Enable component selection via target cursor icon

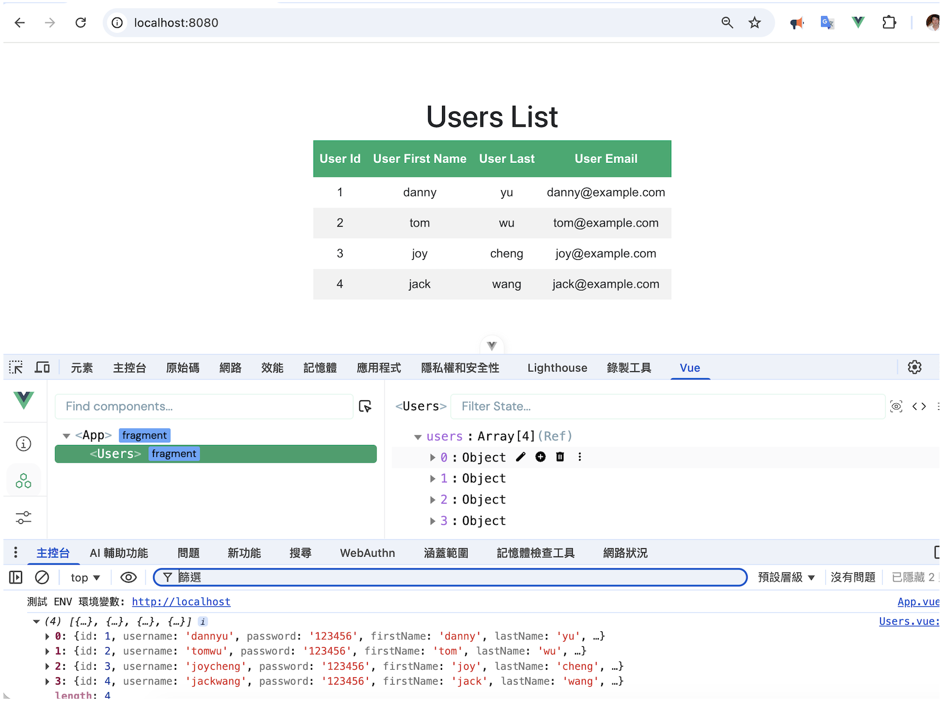[366, 406]
